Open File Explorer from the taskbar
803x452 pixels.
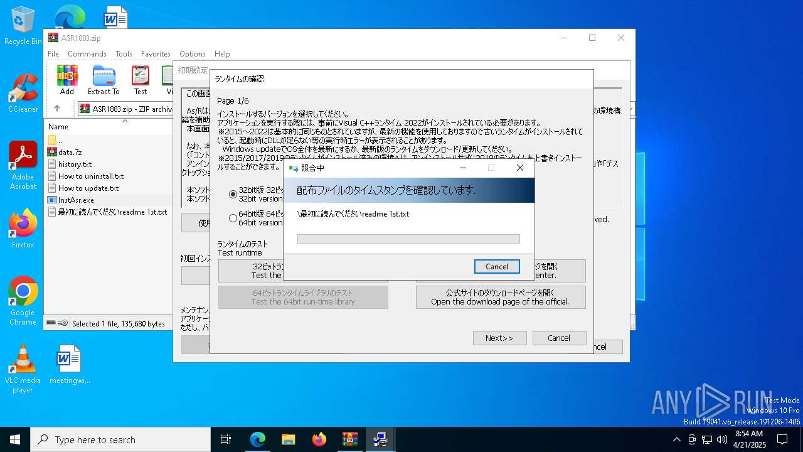point(288,439)
